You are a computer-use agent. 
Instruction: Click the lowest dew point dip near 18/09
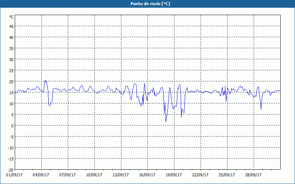(x=166, y=122)
